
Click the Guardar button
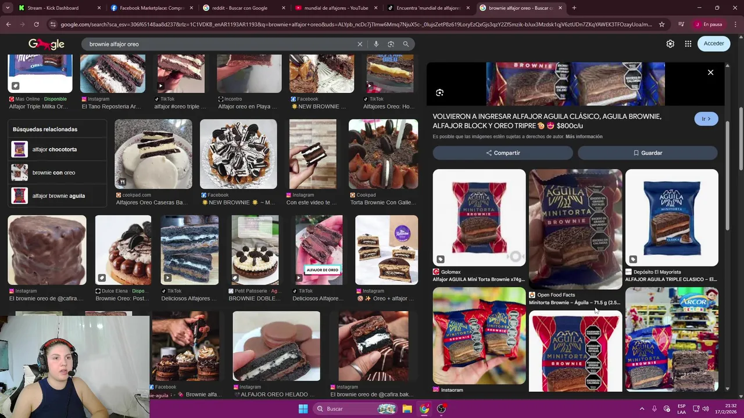tap(648, 153)
